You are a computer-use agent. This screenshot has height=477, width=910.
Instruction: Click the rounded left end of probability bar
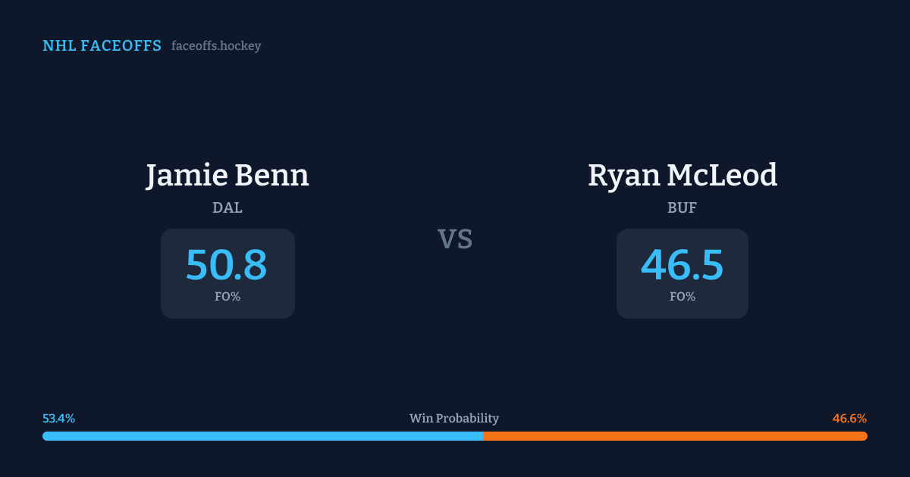pyautogui.click(x=45, y=436)
